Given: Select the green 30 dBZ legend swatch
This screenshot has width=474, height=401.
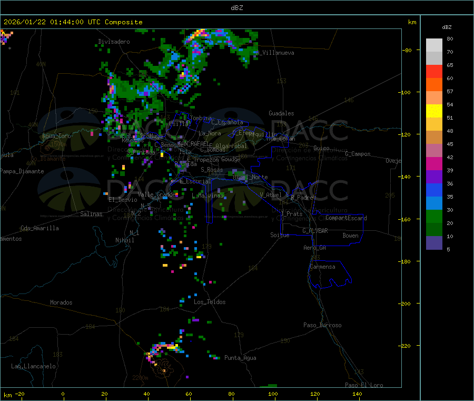Looking at the screenshot, I should point(434,216).
